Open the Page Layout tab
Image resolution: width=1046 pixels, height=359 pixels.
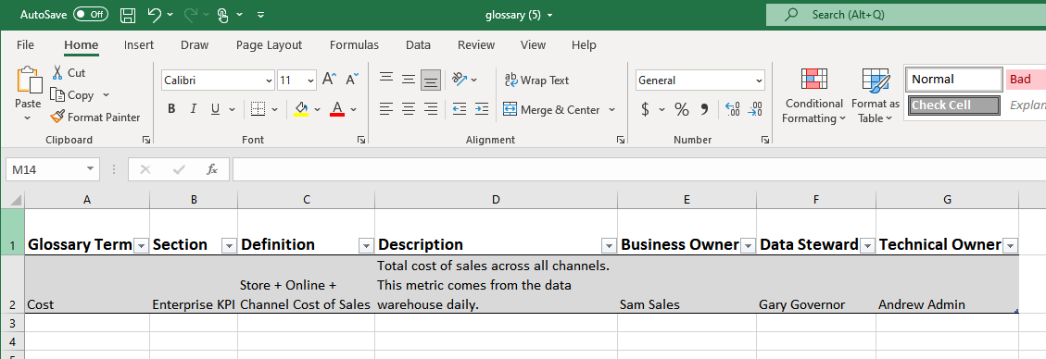[269, 45]
